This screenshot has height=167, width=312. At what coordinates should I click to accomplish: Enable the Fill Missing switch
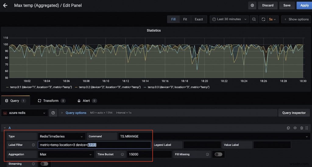(218, 154)
